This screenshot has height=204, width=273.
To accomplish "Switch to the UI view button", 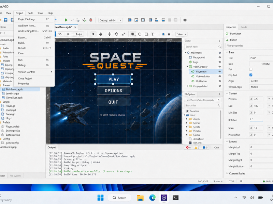I will pyautogui.click(x=68, y=34).
